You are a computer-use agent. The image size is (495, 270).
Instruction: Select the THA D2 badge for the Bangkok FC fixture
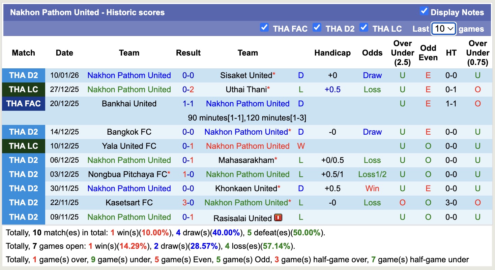click(23, 132)
